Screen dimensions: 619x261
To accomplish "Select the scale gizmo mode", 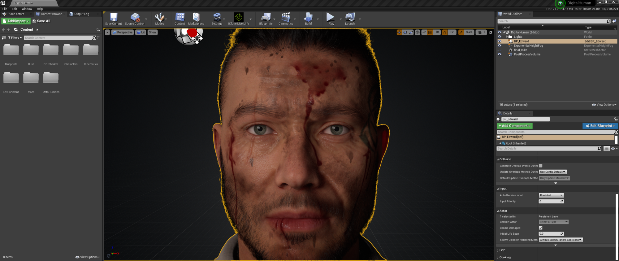I will [411, 32].
